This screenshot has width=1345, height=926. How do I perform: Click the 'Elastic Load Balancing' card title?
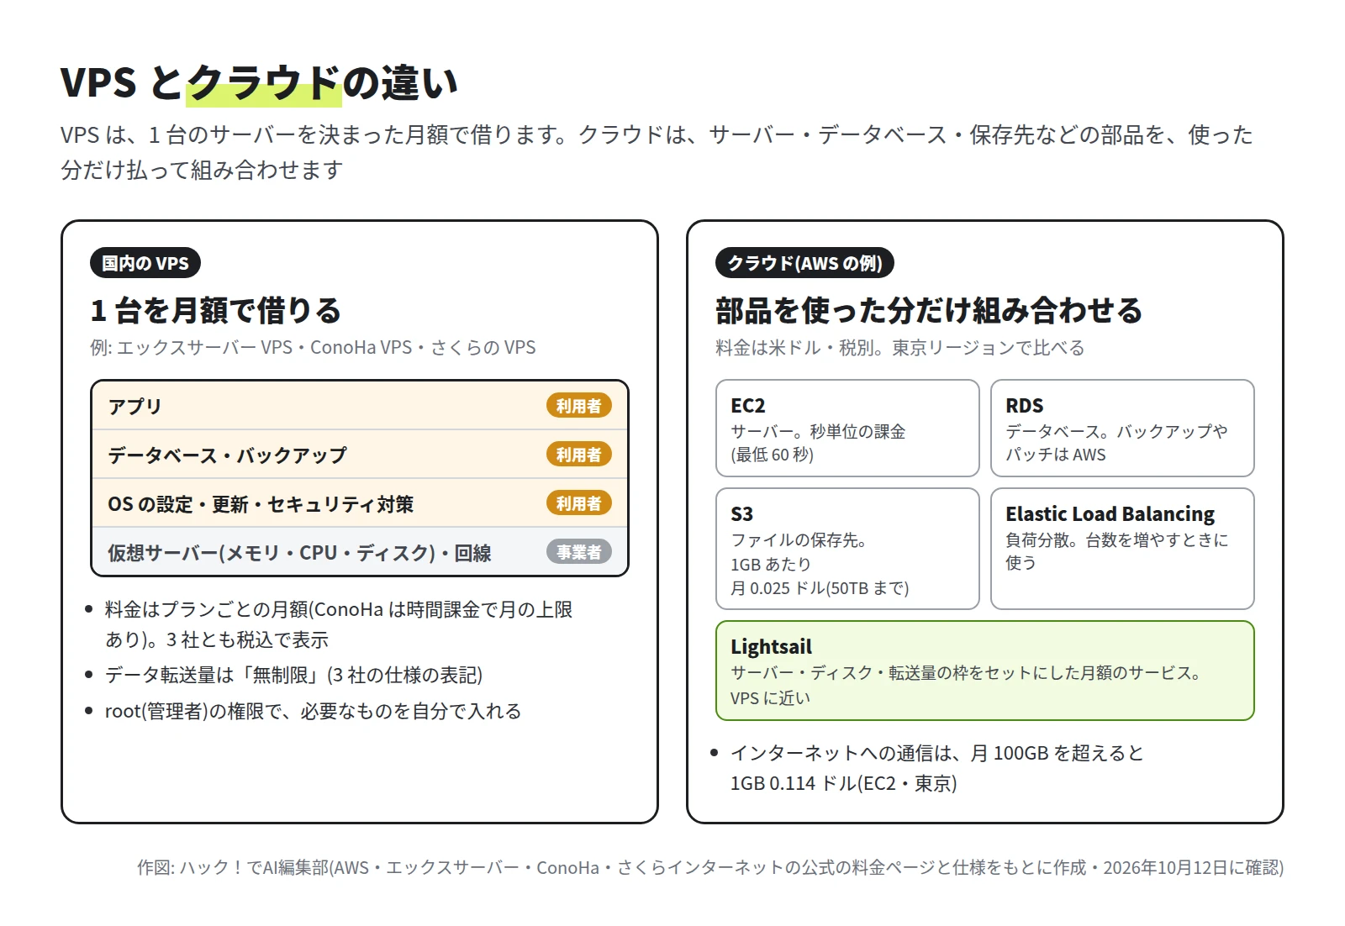pos(1110,513)
